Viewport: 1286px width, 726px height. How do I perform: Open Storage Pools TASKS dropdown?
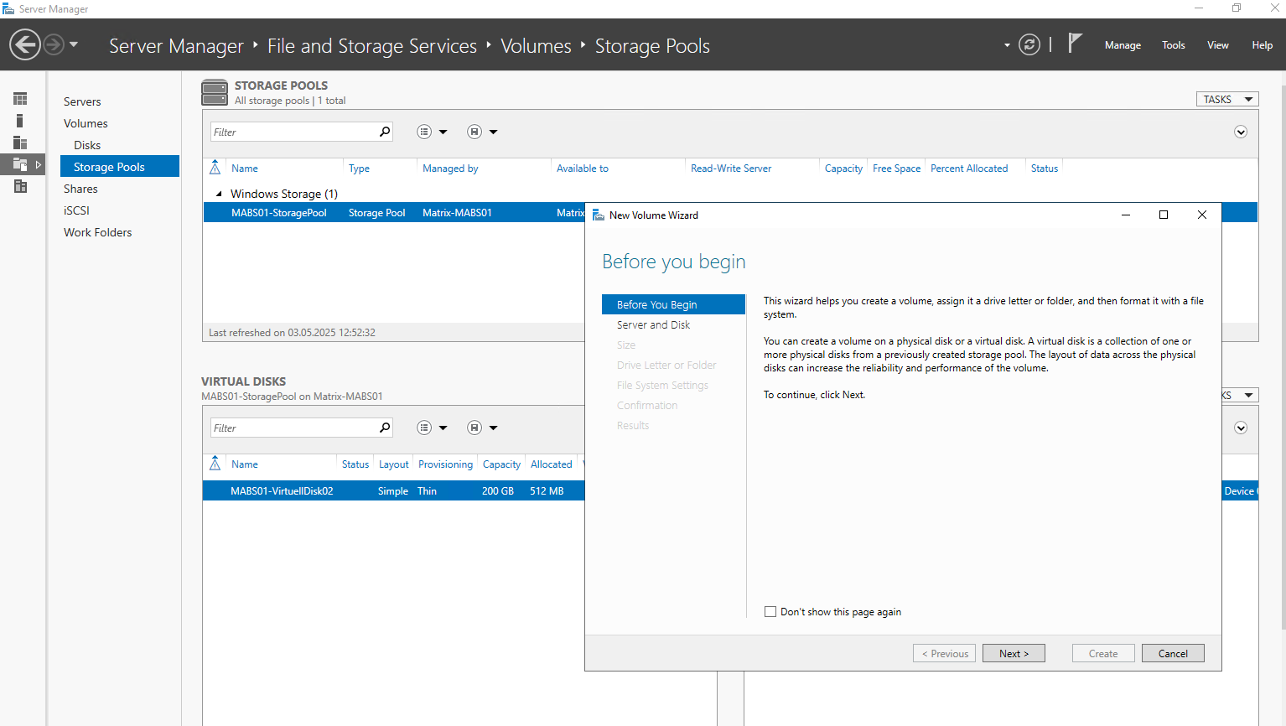tap(1227, 99)
